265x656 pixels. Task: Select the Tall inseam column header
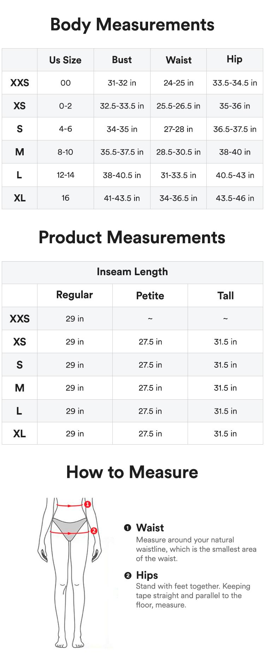225,296
